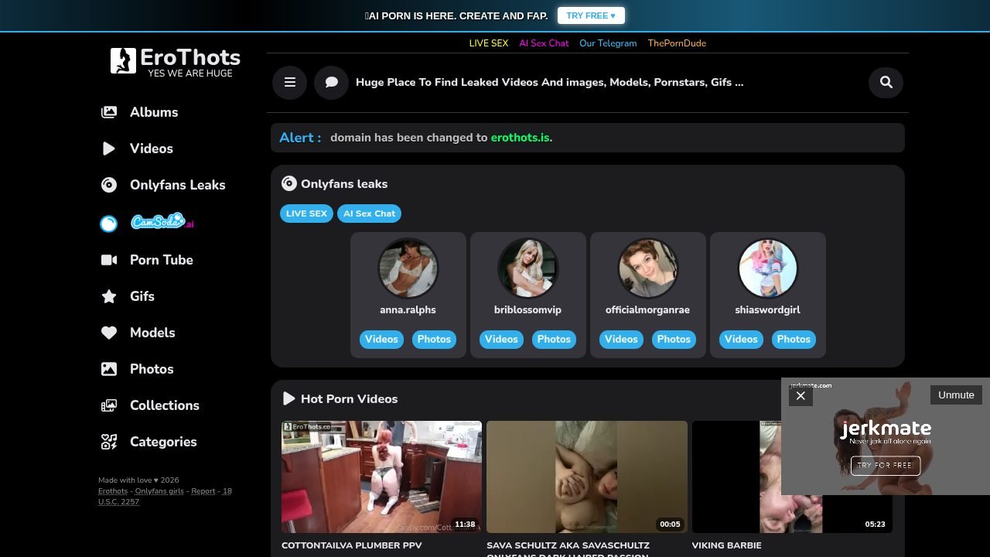This screenshot has width=990, height=557.
Task: Open Videos for anna.ralphs
Action: (381, 340)
